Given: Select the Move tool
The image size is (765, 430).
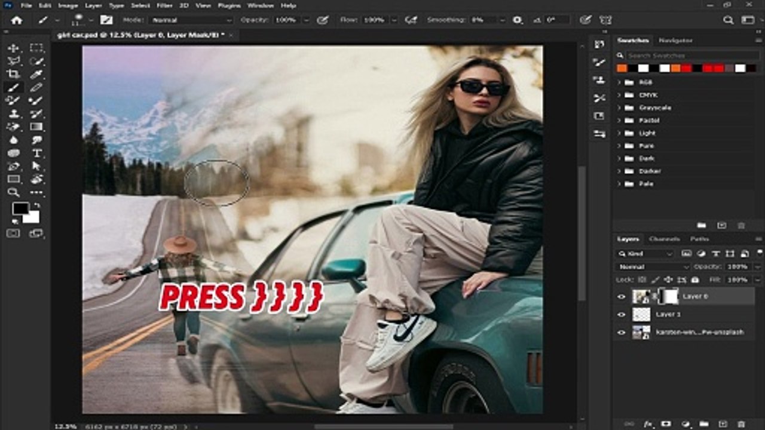Looking at the screenshot, I should pos(13,48).
